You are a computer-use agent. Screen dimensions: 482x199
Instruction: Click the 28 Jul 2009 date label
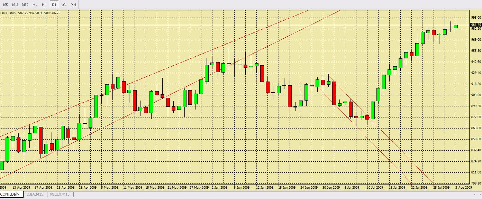tap(442, 188)
